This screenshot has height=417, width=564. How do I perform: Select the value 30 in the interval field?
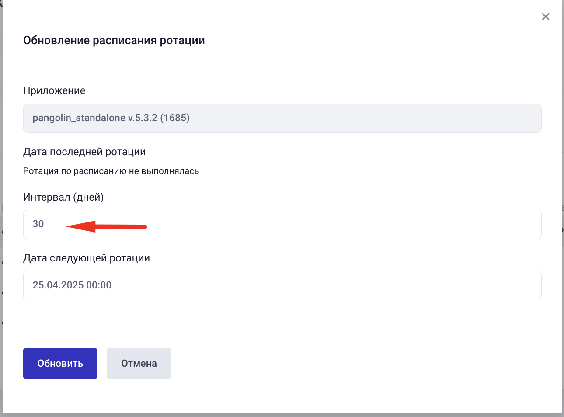38,224
